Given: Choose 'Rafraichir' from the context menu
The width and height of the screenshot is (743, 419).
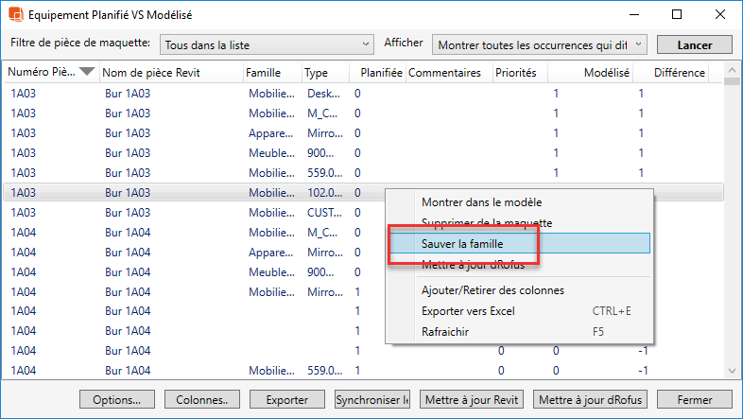Looking at the screenshot, I should click(445, 332).
